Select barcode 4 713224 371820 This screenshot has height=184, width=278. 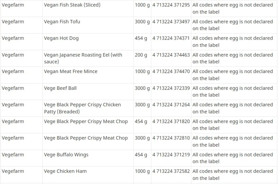tap(171, 121)
